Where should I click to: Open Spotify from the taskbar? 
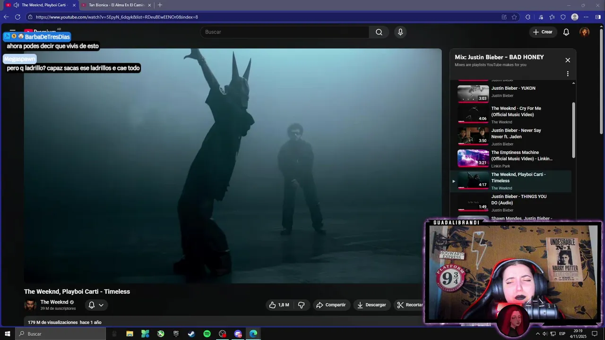(207, 334)
